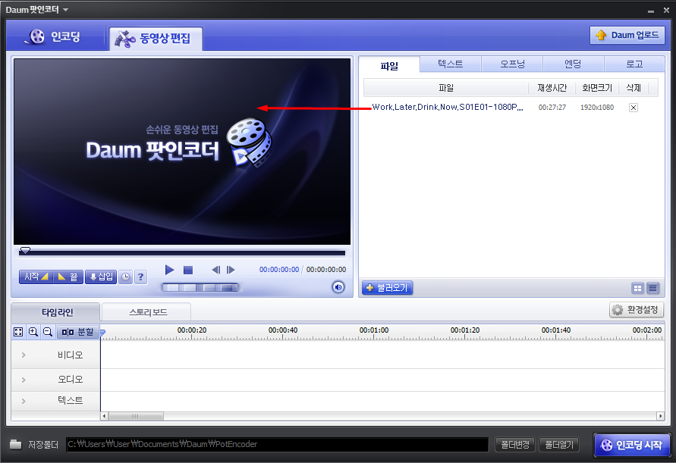The image size is (676, 463).
Task: Click the timeline playhead marker
Action: tap(102, 333)
